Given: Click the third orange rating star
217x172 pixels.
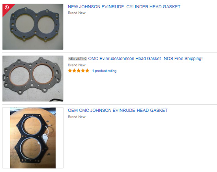Looking at the screenshot, I should pyautogui.click(x=79, y=71).
